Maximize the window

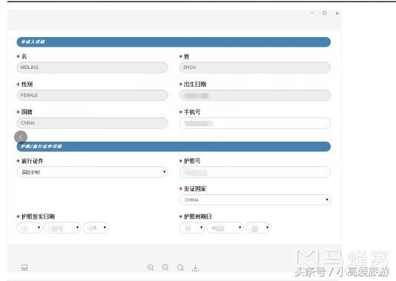[x=325, y=13]
